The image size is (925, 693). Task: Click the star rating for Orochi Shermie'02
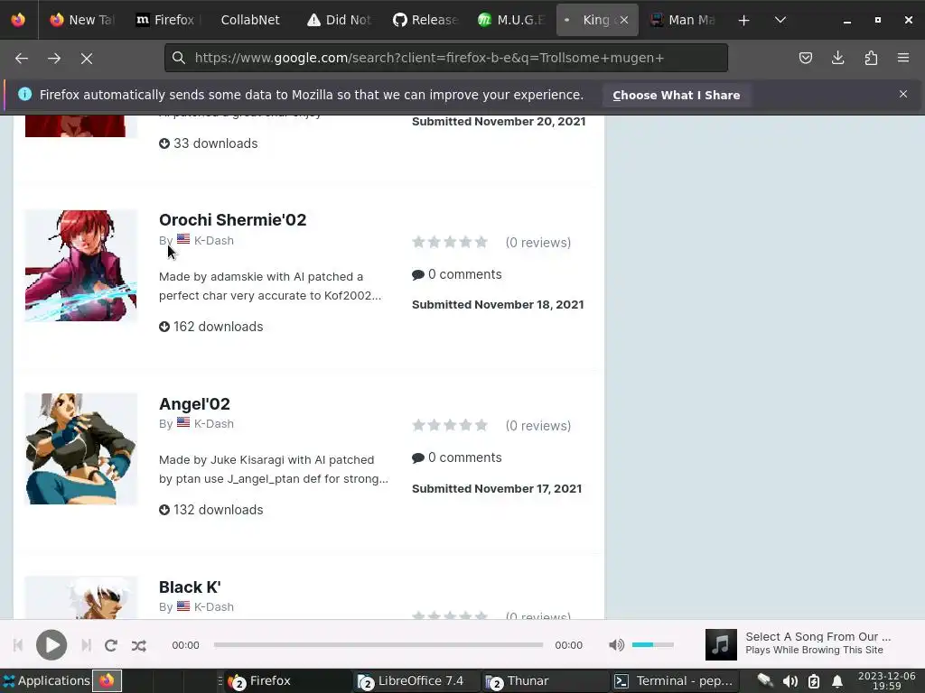click(450, 242)
